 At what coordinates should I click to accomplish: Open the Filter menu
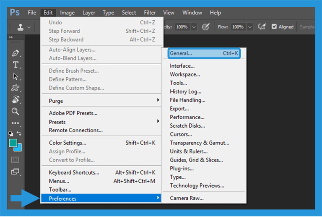(x=150, y=13)
